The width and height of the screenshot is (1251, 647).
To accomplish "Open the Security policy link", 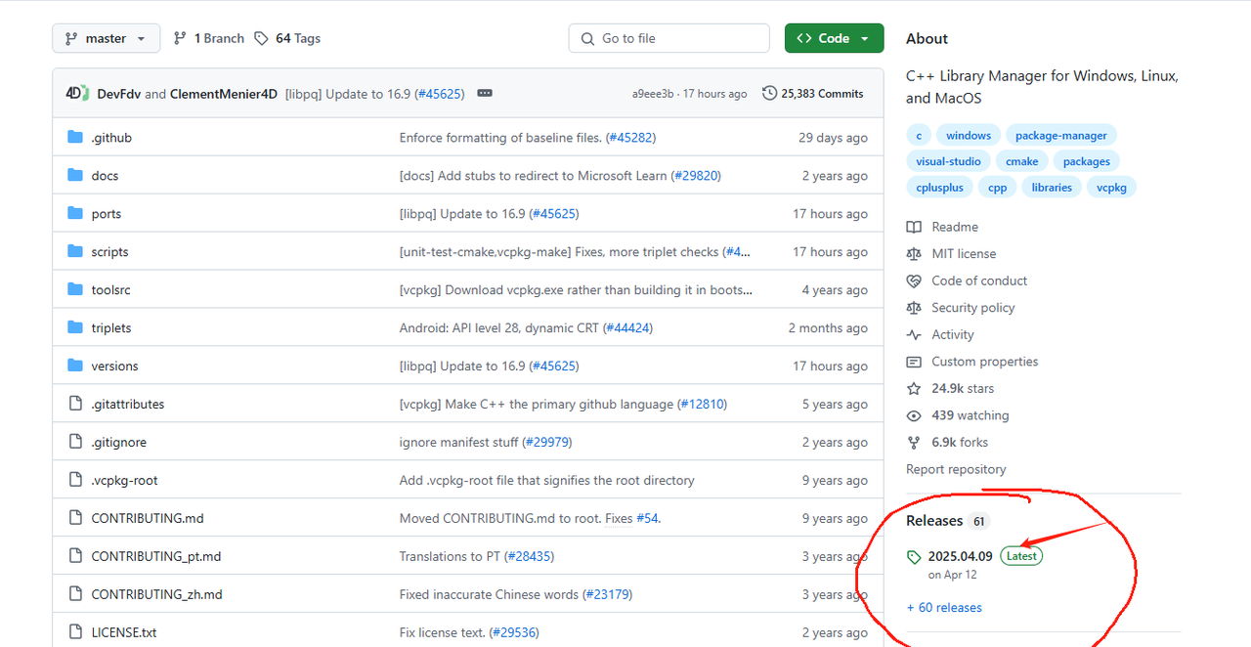I will click(x=973, y=308).
